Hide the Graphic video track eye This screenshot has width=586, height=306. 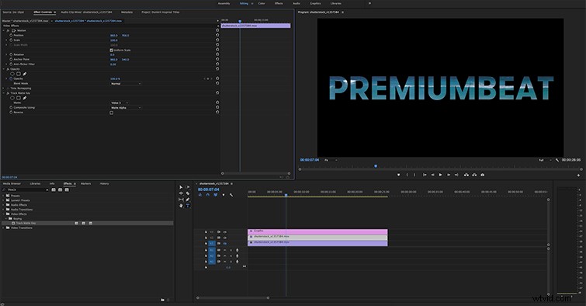tap(224, 232)
